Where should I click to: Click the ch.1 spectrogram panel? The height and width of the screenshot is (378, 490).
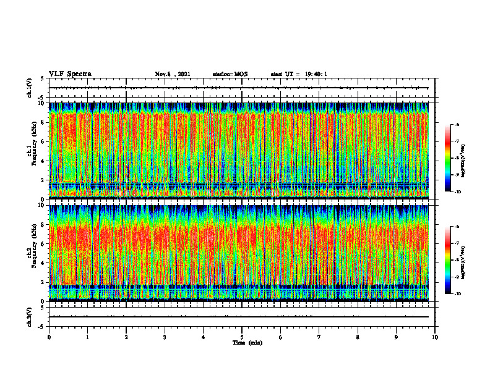(239, 151)
